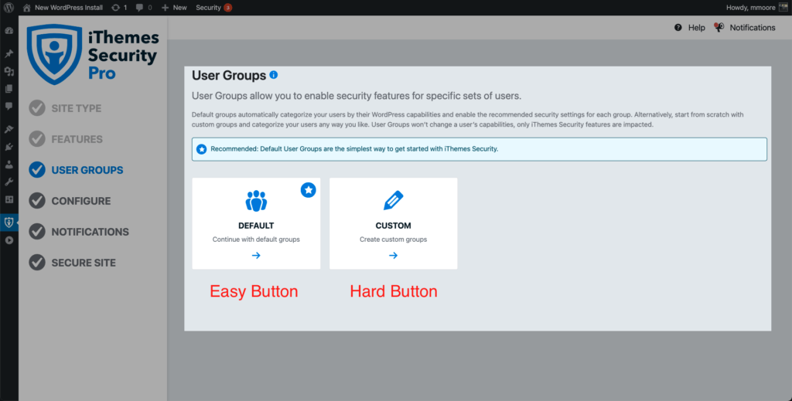
Task: Open the Media library icon
Action: (x=9, y=71)
